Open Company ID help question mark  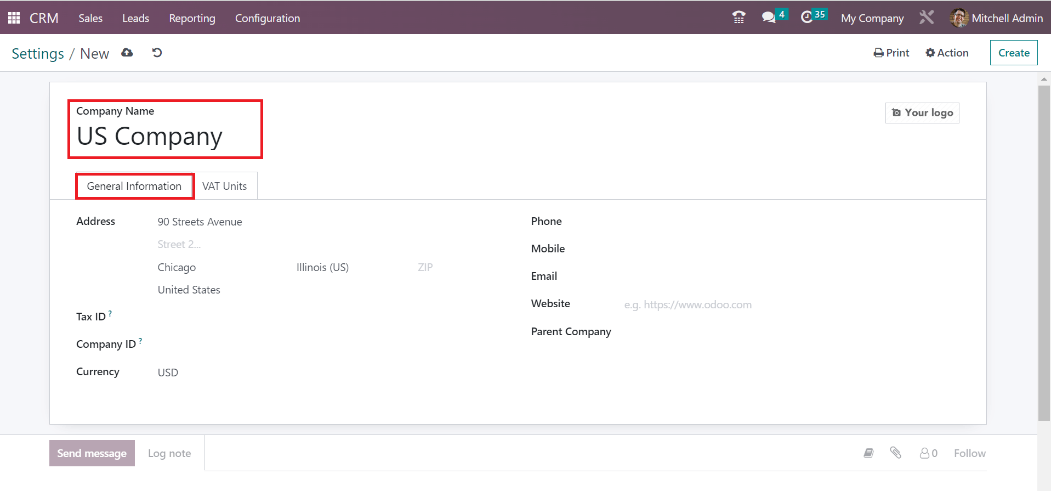140,341
